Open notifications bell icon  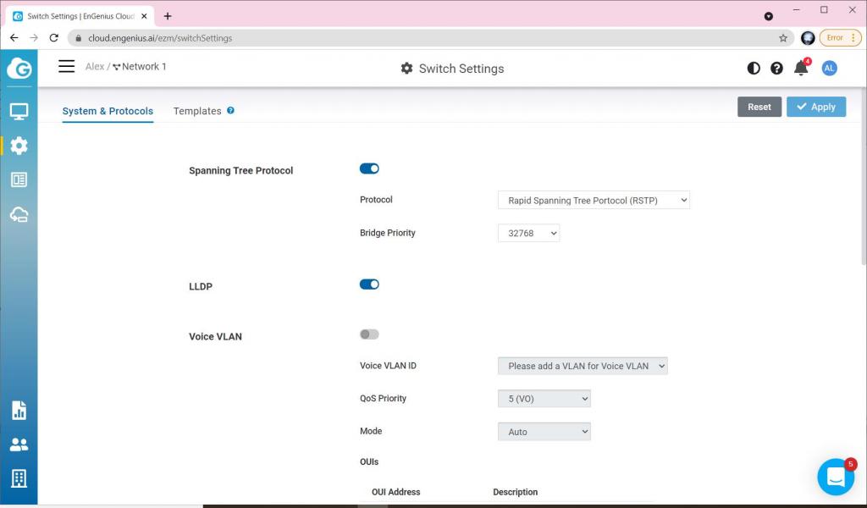(x=801, y=68)
